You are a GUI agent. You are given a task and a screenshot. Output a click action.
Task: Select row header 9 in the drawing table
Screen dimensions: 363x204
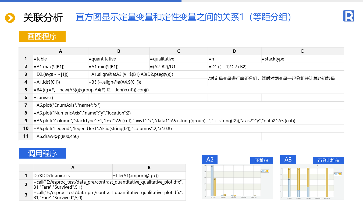tap(26, 121)
